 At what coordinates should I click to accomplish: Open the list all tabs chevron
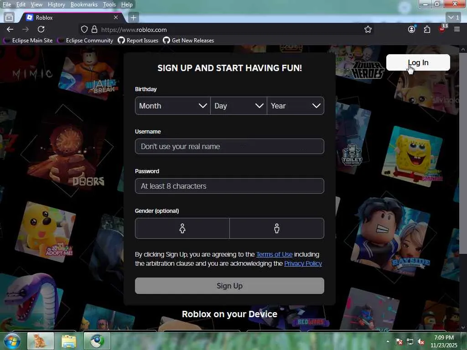(x=453, y=18)
